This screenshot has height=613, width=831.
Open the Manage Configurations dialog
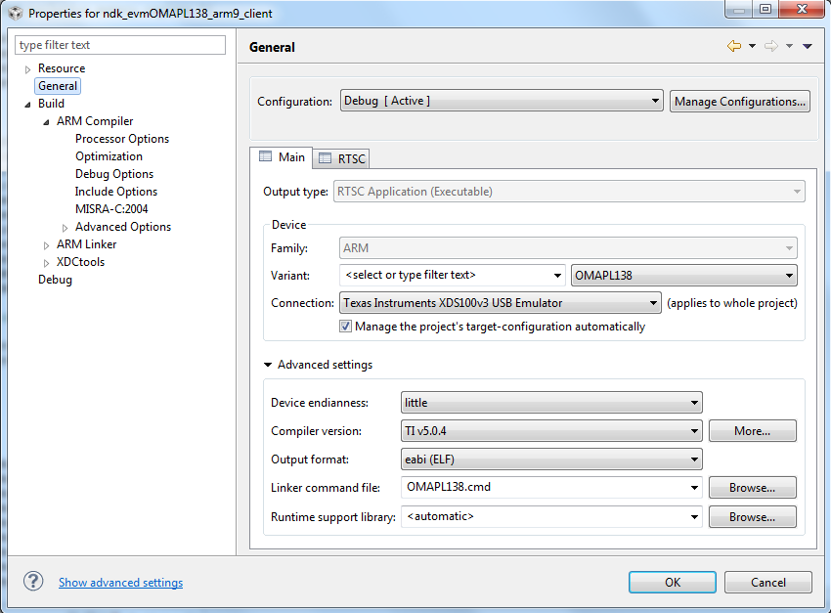[x=739, y=101]
